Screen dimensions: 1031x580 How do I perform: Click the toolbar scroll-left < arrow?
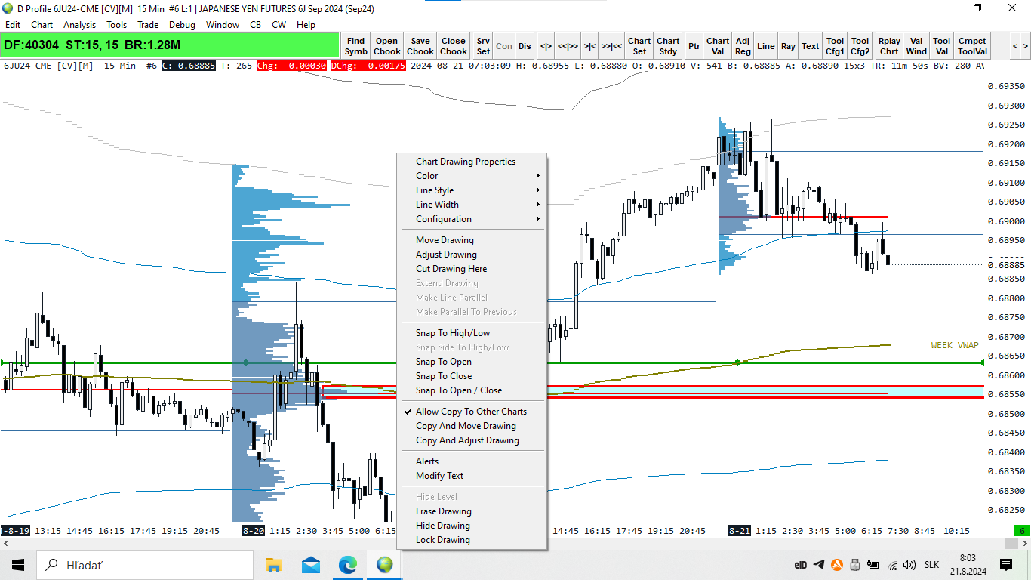(1015, 46)
